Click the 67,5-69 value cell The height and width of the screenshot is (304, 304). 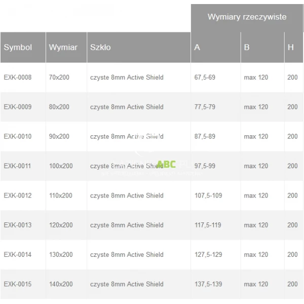click(205, 78)
